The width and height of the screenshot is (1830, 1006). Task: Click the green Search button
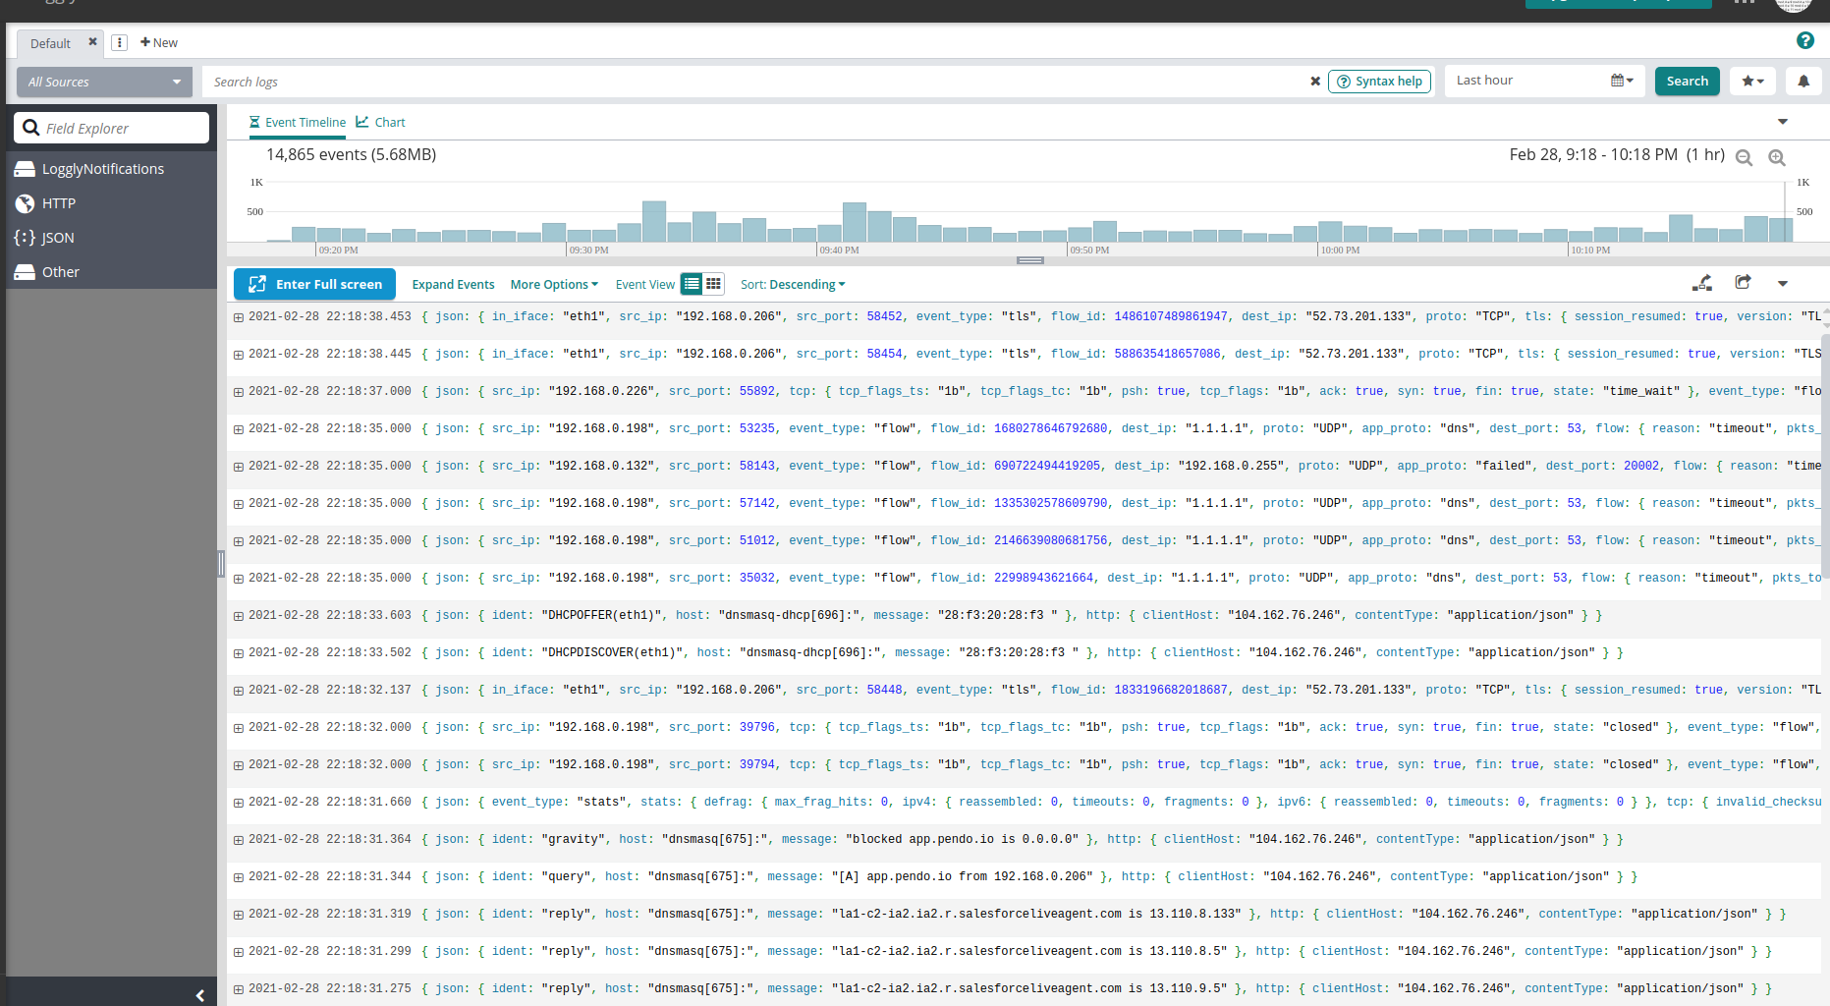point(1687,82)
